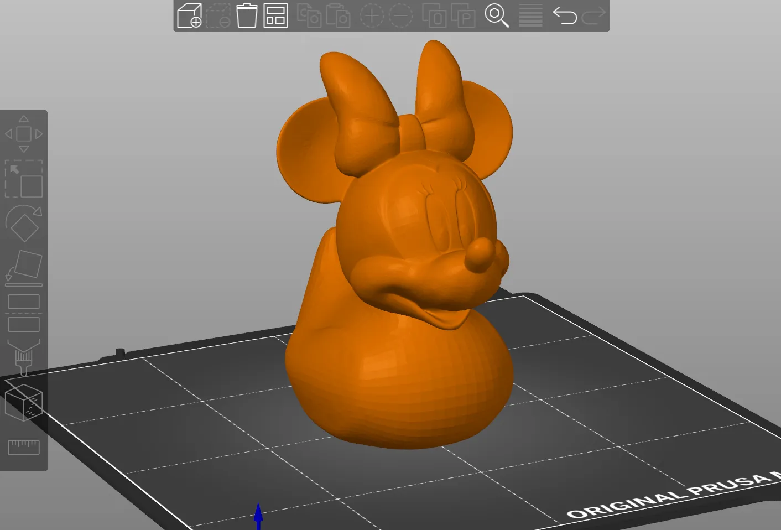Select the Scale gizmo tool
The width and height of the screenshot is (781, 530).
click(24, 179)
